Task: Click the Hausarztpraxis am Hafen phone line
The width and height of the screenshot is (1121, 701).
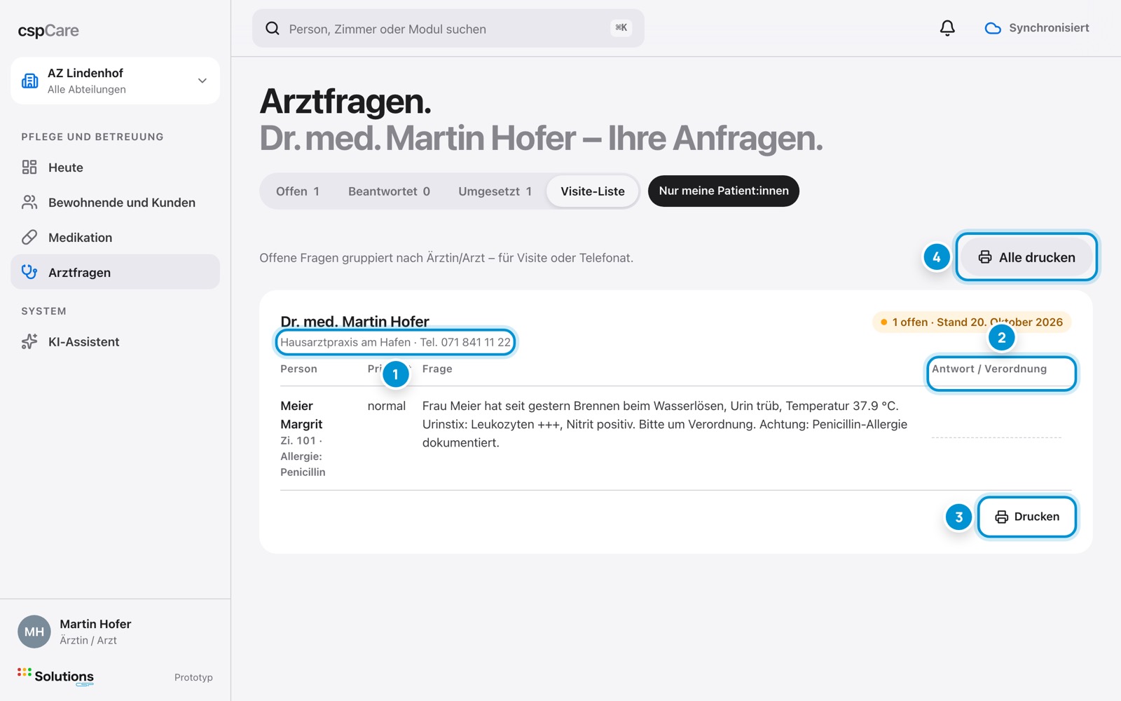Action: point(395,342)
